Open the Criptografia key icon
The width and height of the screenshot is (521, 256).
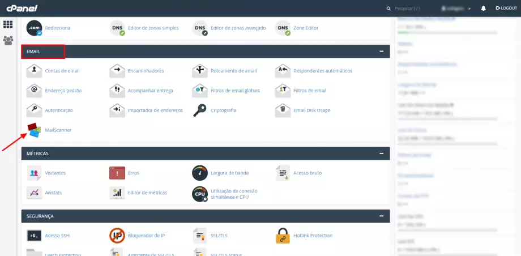coord(200,110)
